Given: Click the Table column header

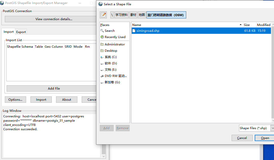Looking at the screenshot, I should coord(39,47).
